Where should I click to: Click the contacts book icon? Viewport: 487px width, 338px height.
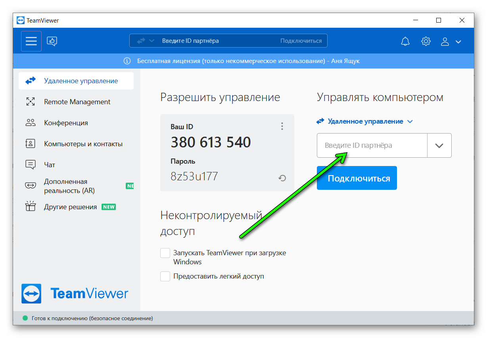point(31,144)
